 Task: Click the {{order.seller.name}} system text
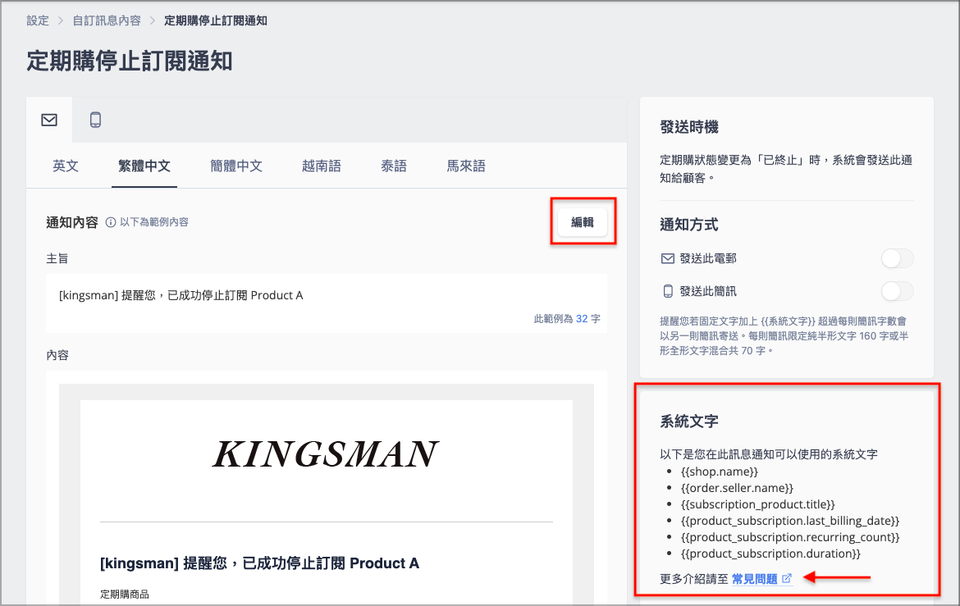click(737, 489)
